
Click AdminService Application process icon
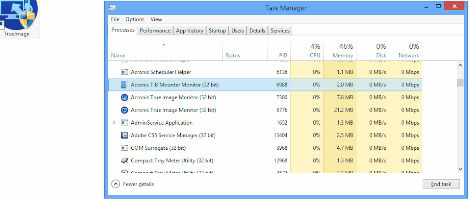124,123
